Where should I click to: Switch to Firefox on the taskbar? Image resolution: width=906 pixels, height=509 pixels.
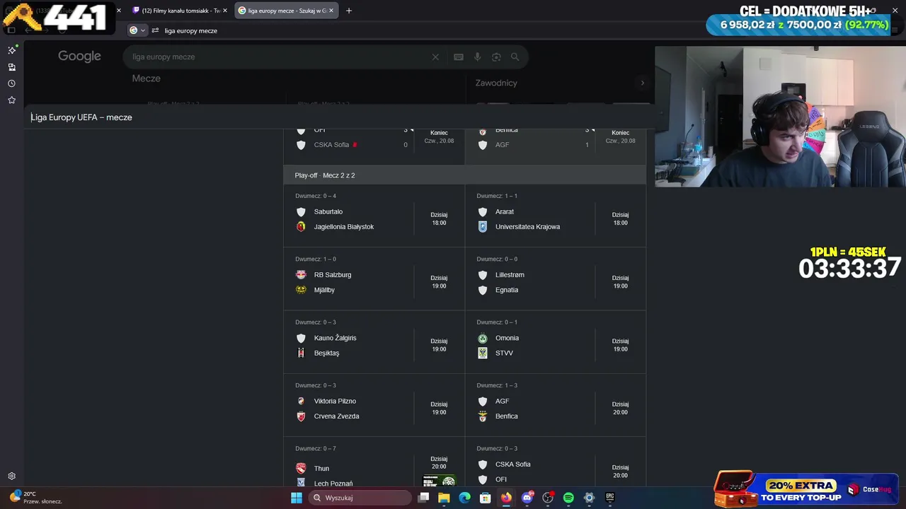coord(506,498)
